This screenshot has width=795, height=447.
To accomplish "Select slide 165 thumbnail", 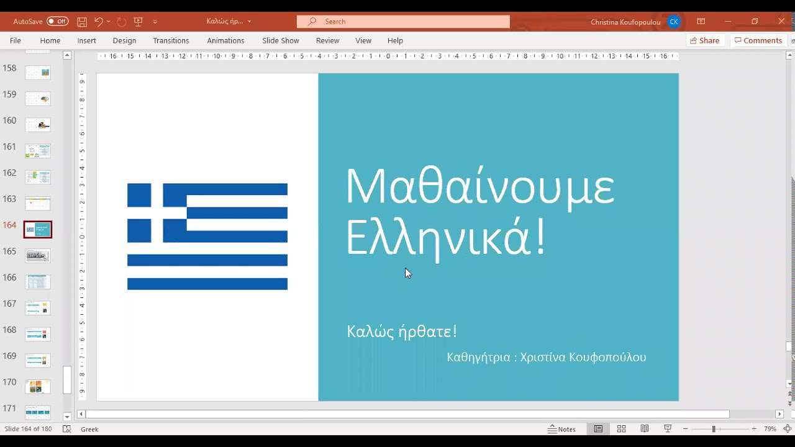I will (x=38, y=256).
